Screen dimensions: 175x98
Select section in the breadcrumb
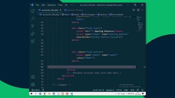point(103,14)
